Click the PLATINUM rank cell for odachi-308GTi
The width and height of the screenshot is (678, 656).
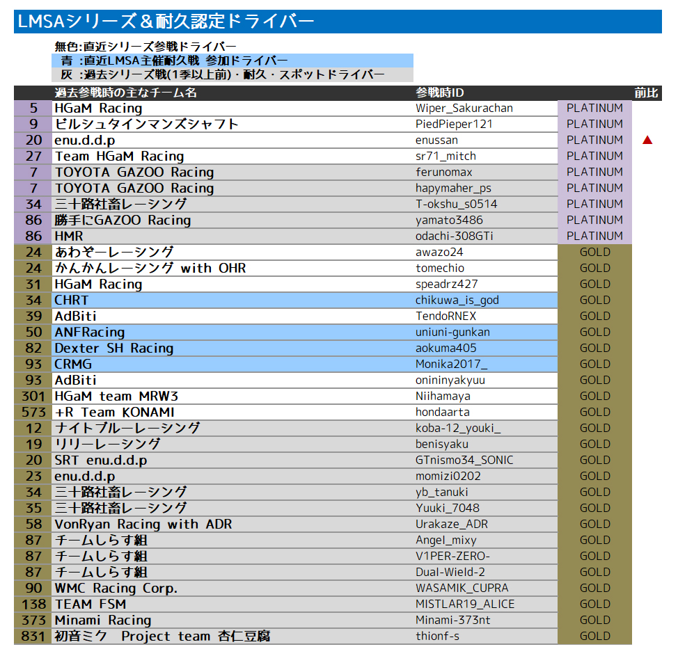pos(594,237)
